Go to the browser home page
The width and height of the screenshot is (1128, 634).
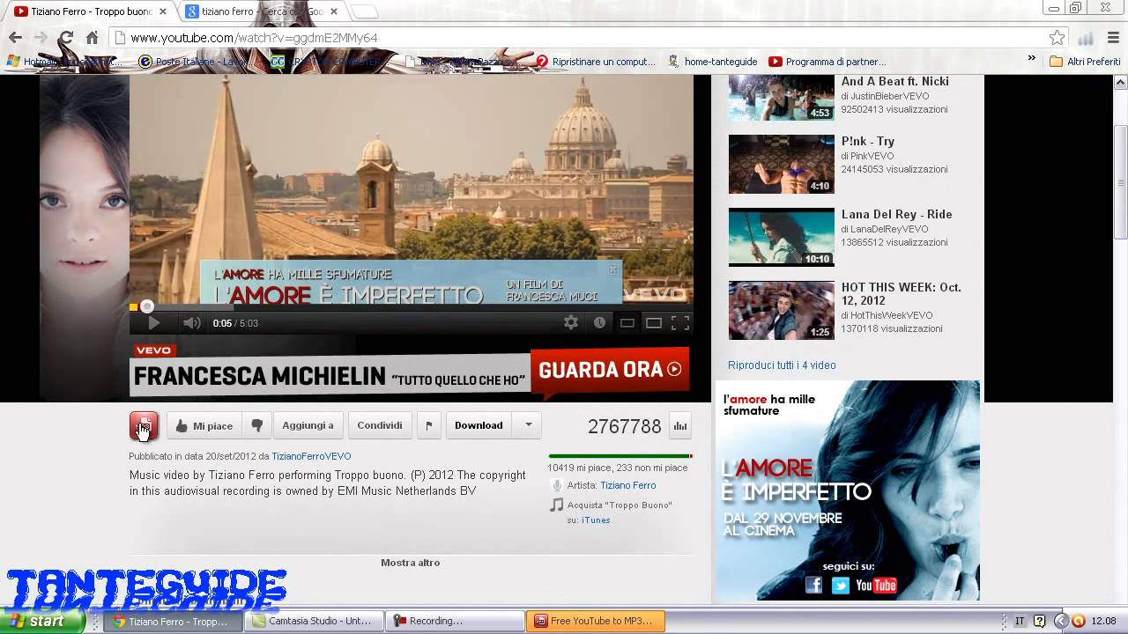(92, 38)
